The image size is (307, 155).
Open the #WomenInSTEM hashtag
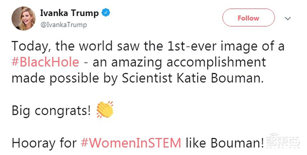tap(131, 143)
